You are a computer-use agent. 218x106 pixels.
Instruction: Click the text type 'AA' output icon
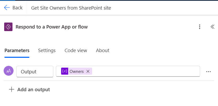pos(9,71)
